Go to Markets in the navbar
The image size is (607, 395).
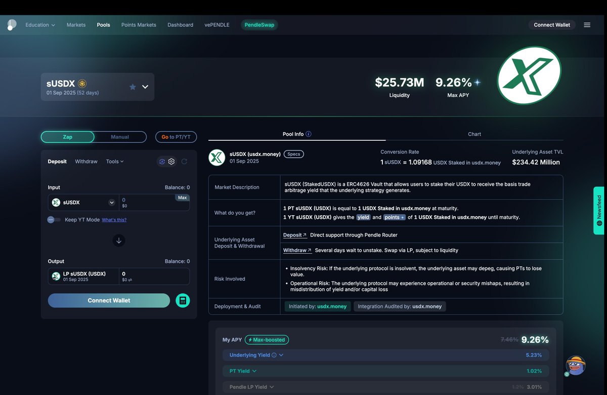click(76, 25)
